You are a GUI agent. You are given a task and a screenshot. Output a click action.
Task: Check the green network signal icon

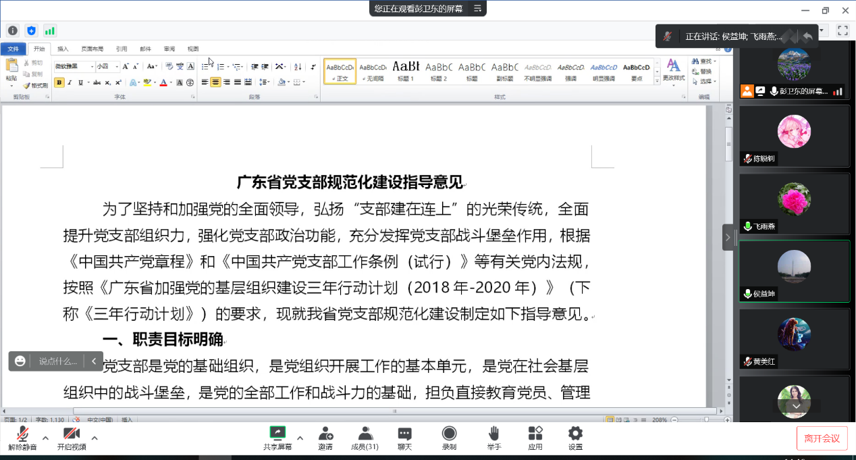point(50,30)
